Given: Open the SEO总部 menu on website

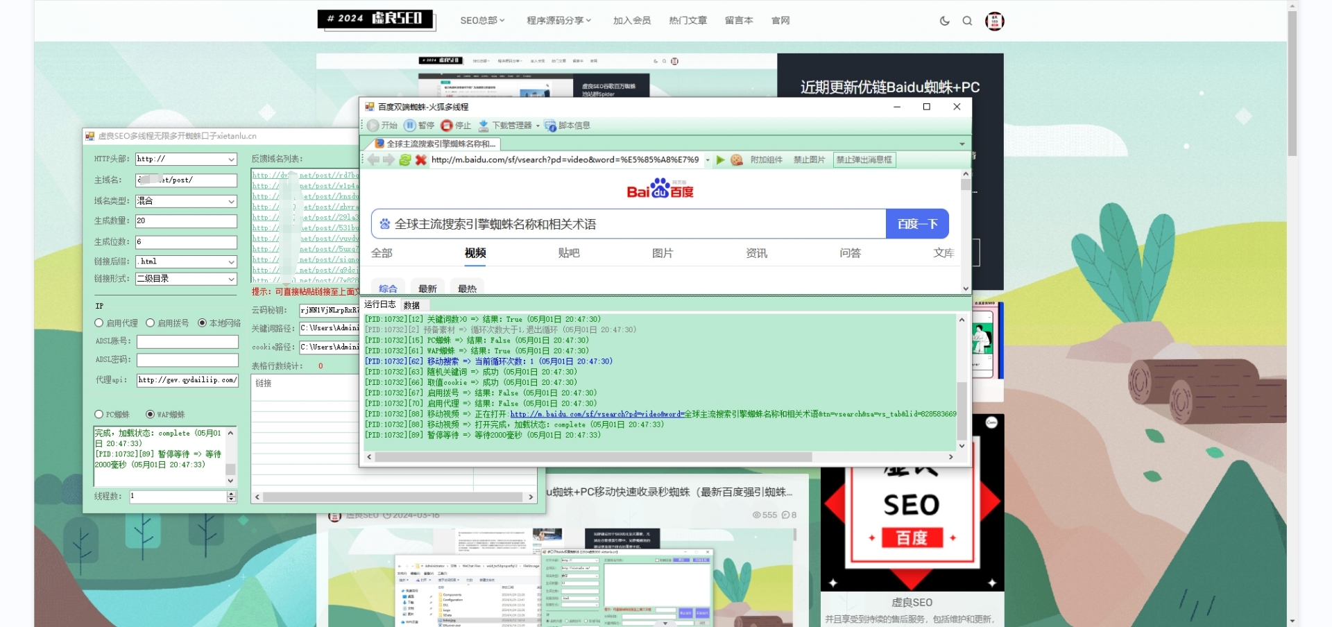Looking at the screenshot, I should pyautogui.click(x=482, y=21).
